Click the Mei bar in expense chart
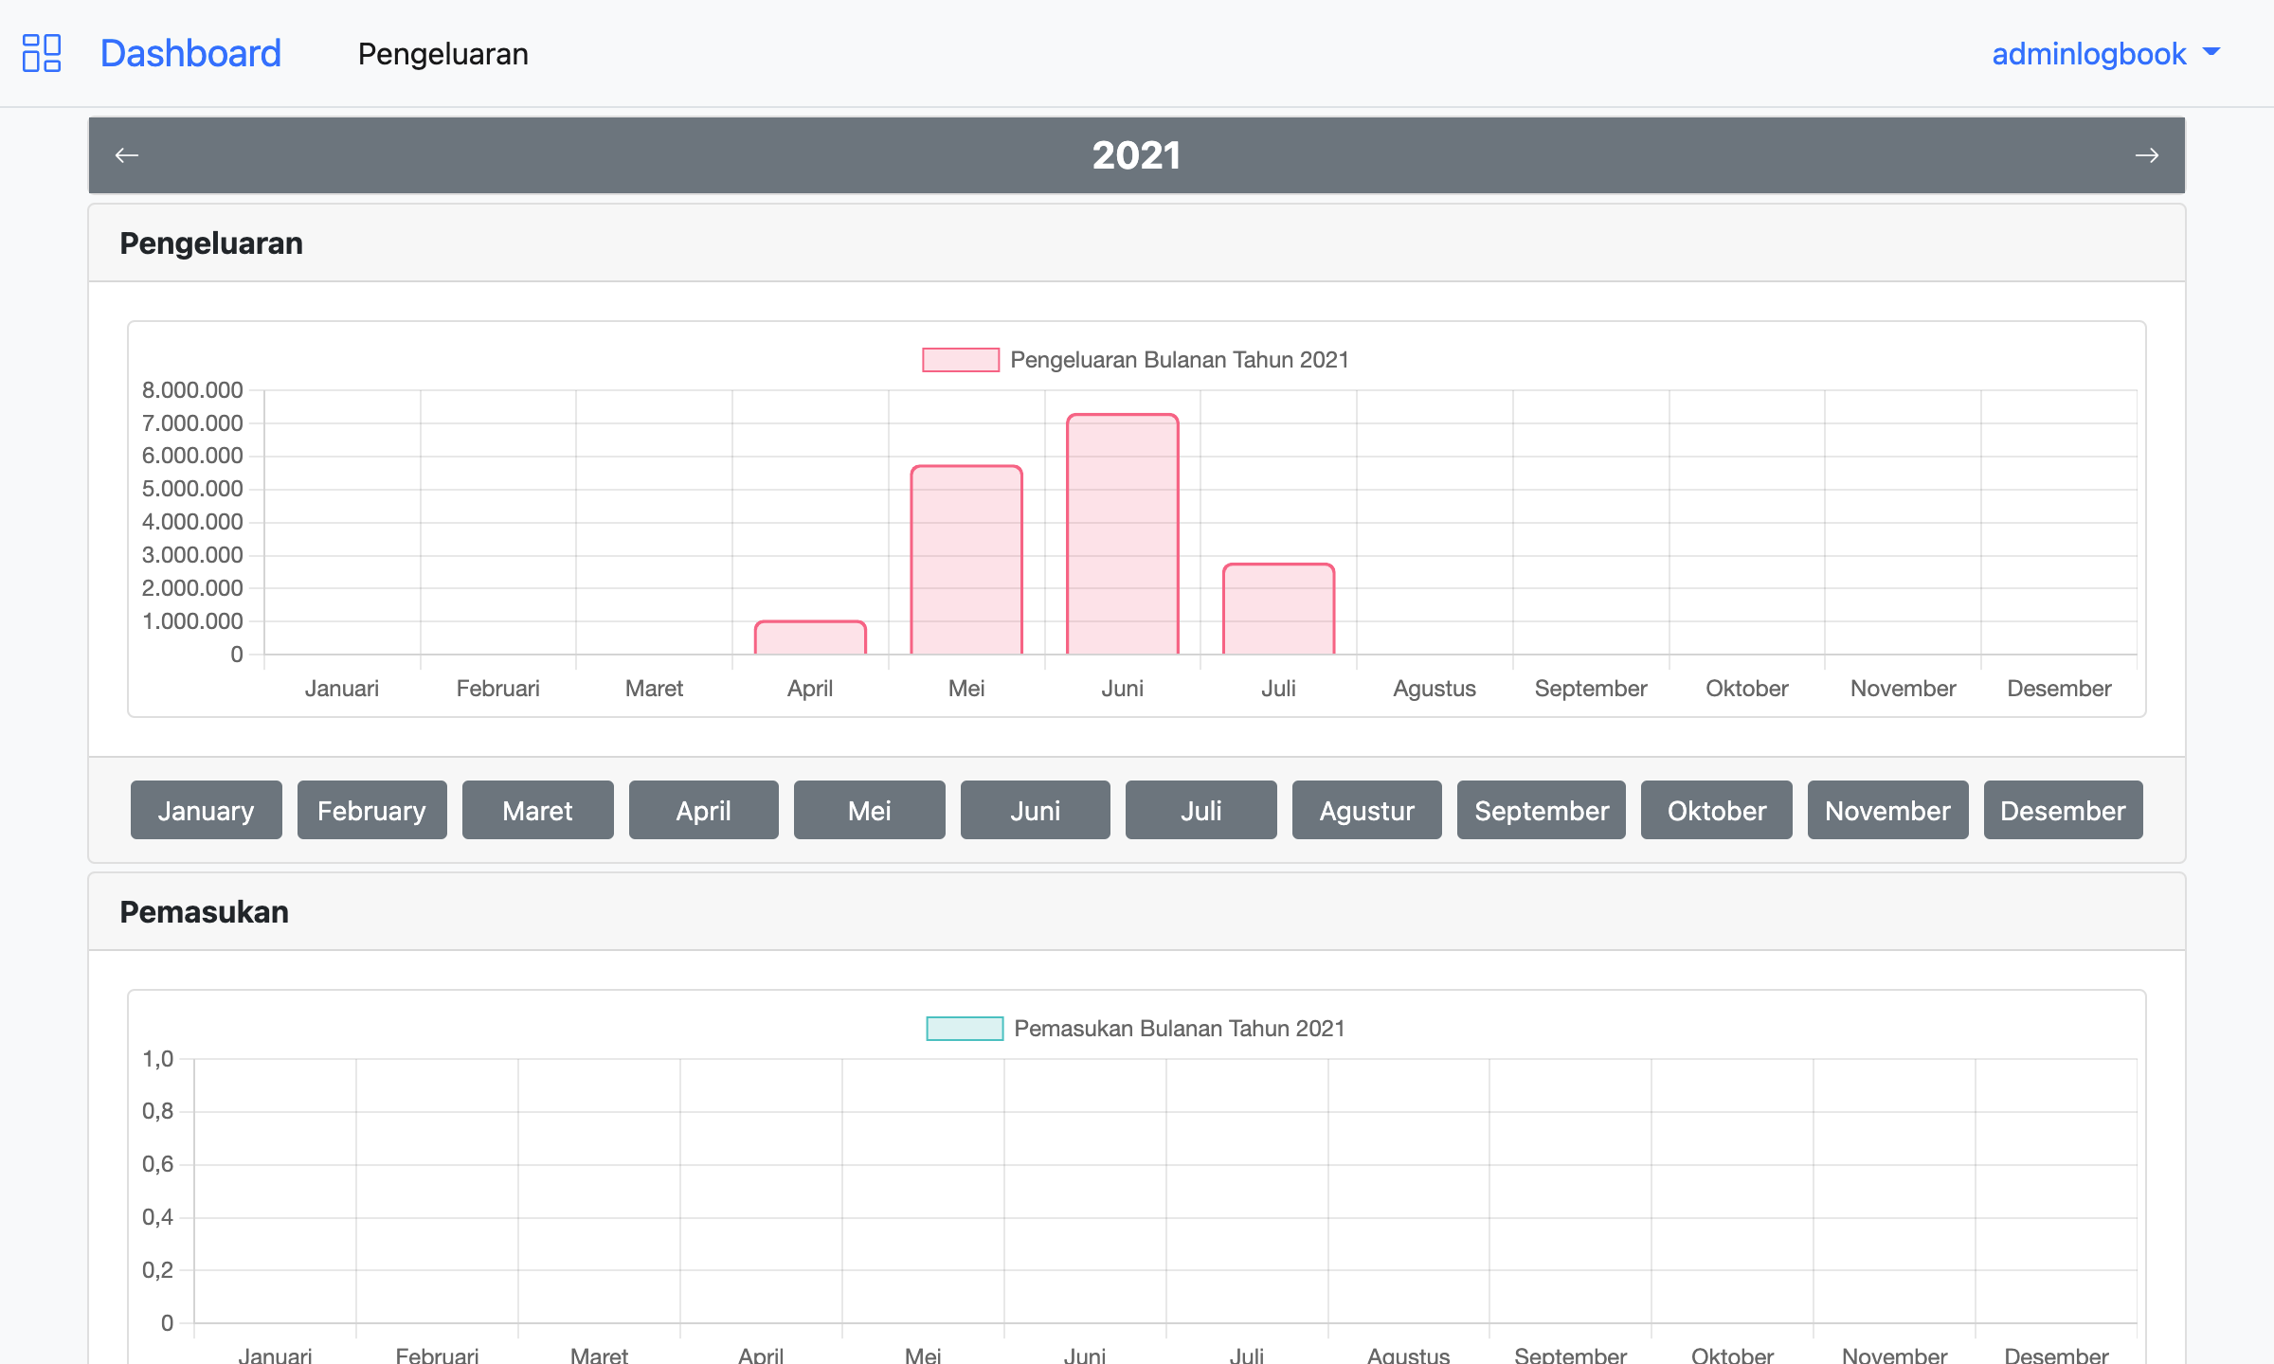This screenshot has height=1364, width=2274. (x=966, y=561)
